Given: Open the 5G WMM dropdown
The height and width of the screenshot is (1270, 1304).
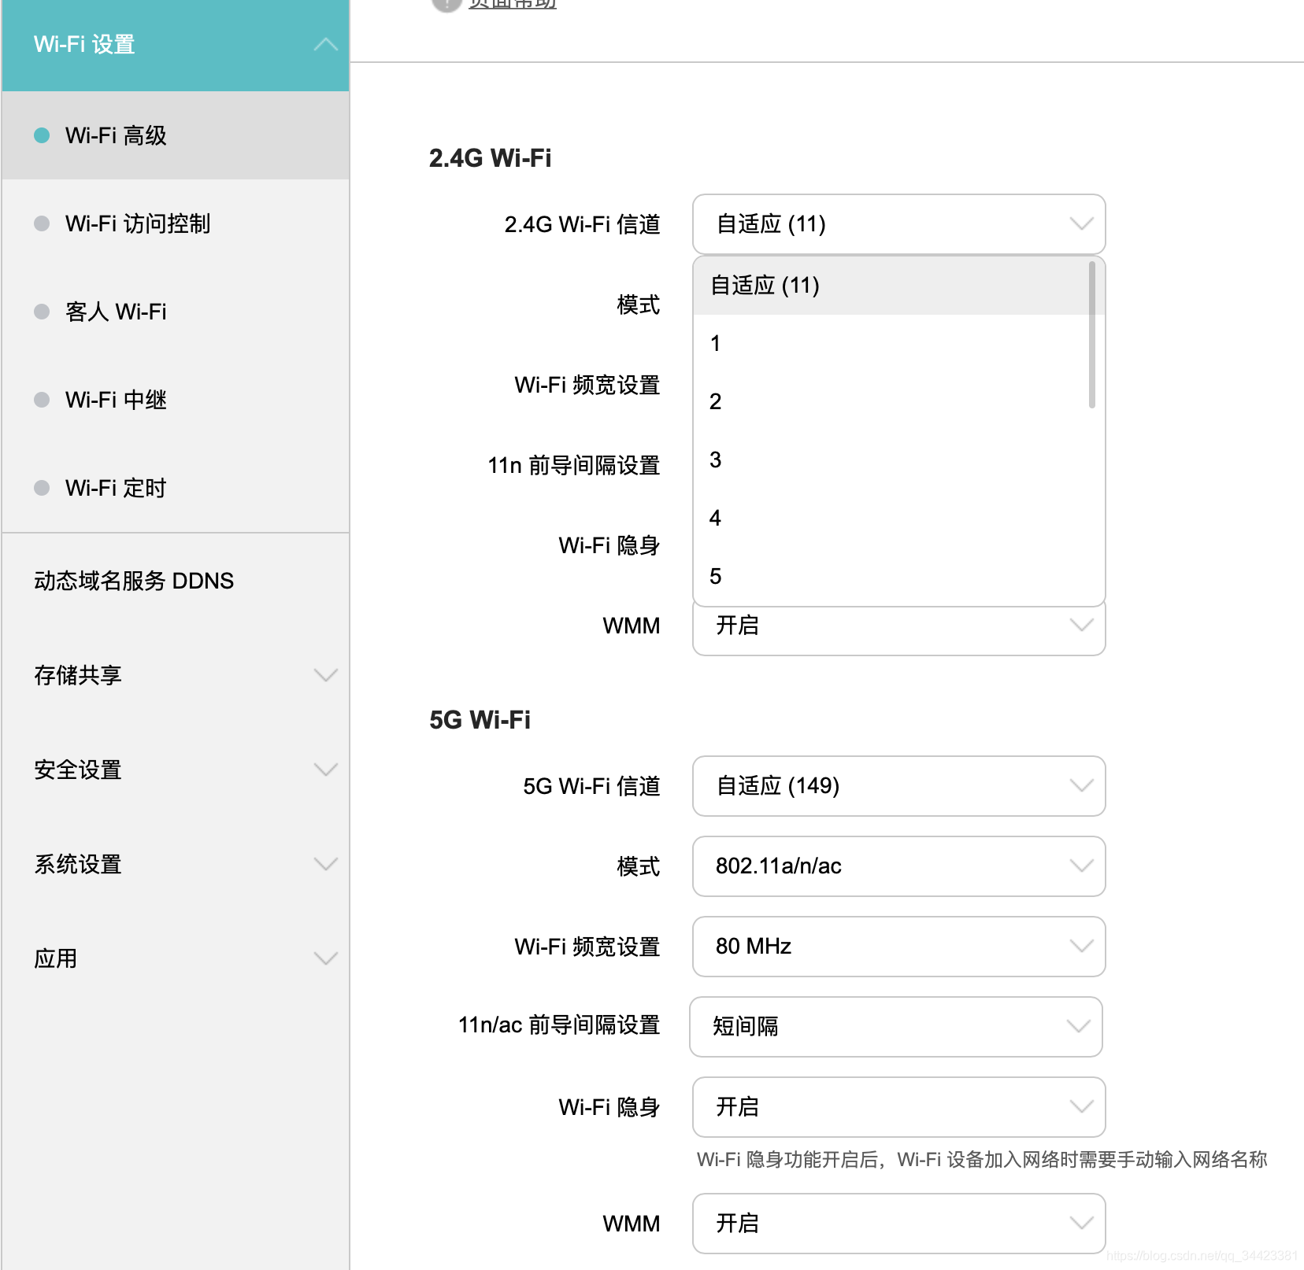Looking at the screenshot, I should [x=898, y=1224].
